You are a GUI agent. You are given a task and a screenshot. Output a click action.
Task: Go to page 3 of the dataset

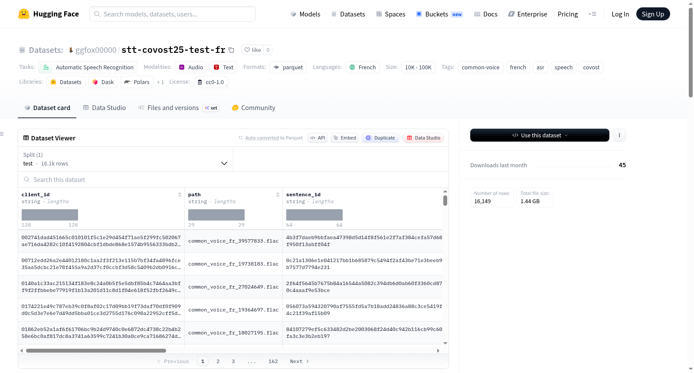233,361
